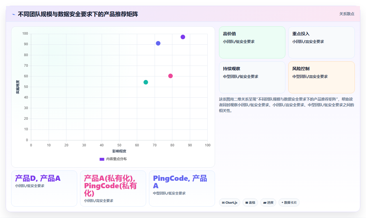This screenshot has height=218, width=366.
Task: Toggle the 内容重点分布 legend item
Action: (113, 159)
